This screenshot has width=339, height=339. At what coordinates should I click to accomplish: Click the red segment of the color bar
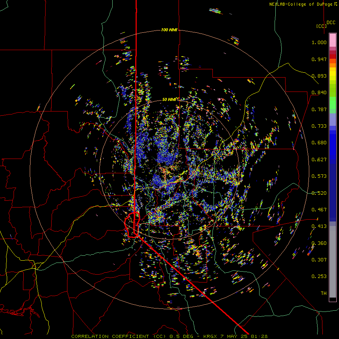point(333,56)
